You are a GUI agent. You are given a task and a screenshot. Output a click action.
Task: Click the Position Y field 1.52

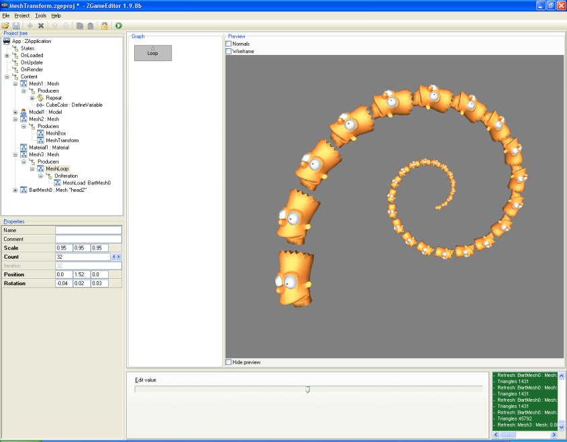(x=81, y=274)
